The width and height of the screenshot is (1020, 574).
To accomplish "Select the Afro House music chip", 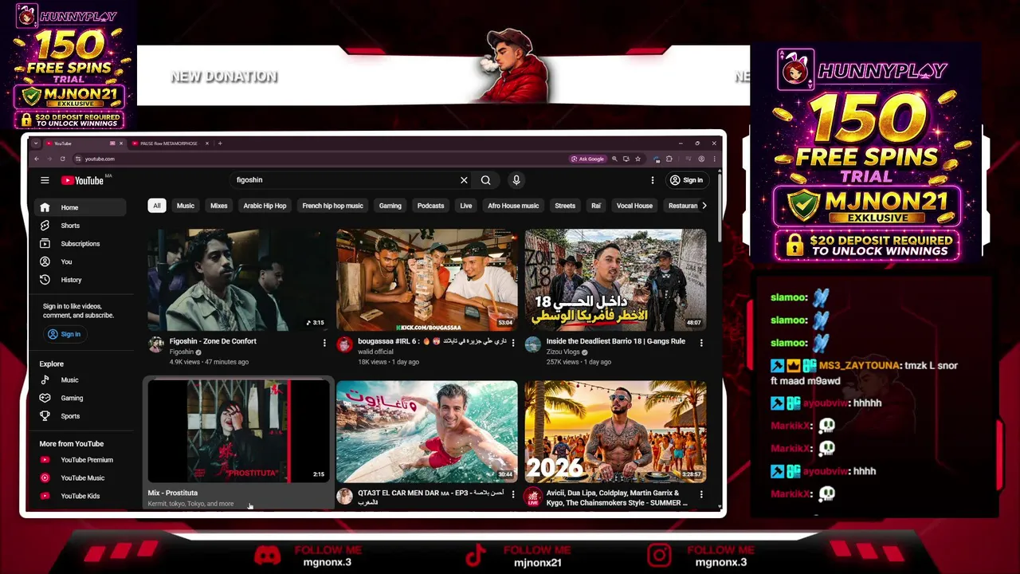I will tap(513, 206).
